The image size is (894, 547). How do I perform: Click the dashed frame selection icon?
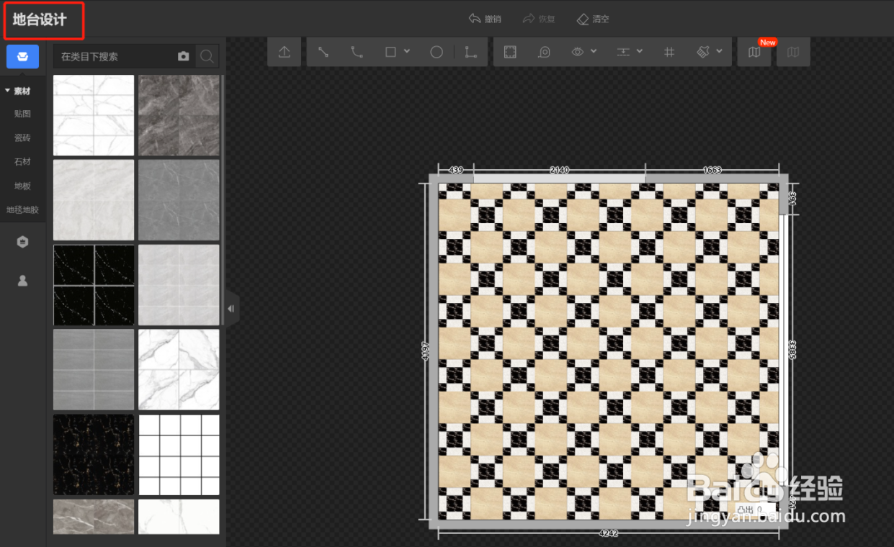510,52
